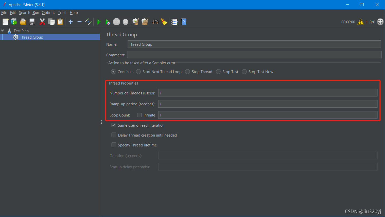Toggle the Infinite loop checkbox
The height and width of the screenshot is (217, 385).
139,115
